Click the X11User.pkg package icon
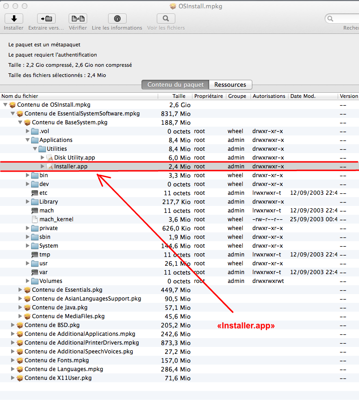 20,378
